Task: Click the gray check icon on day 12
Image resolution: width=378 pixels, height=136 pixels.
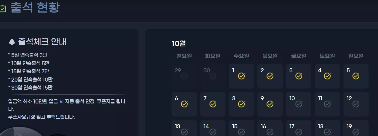Action: [x=356, y=104]
